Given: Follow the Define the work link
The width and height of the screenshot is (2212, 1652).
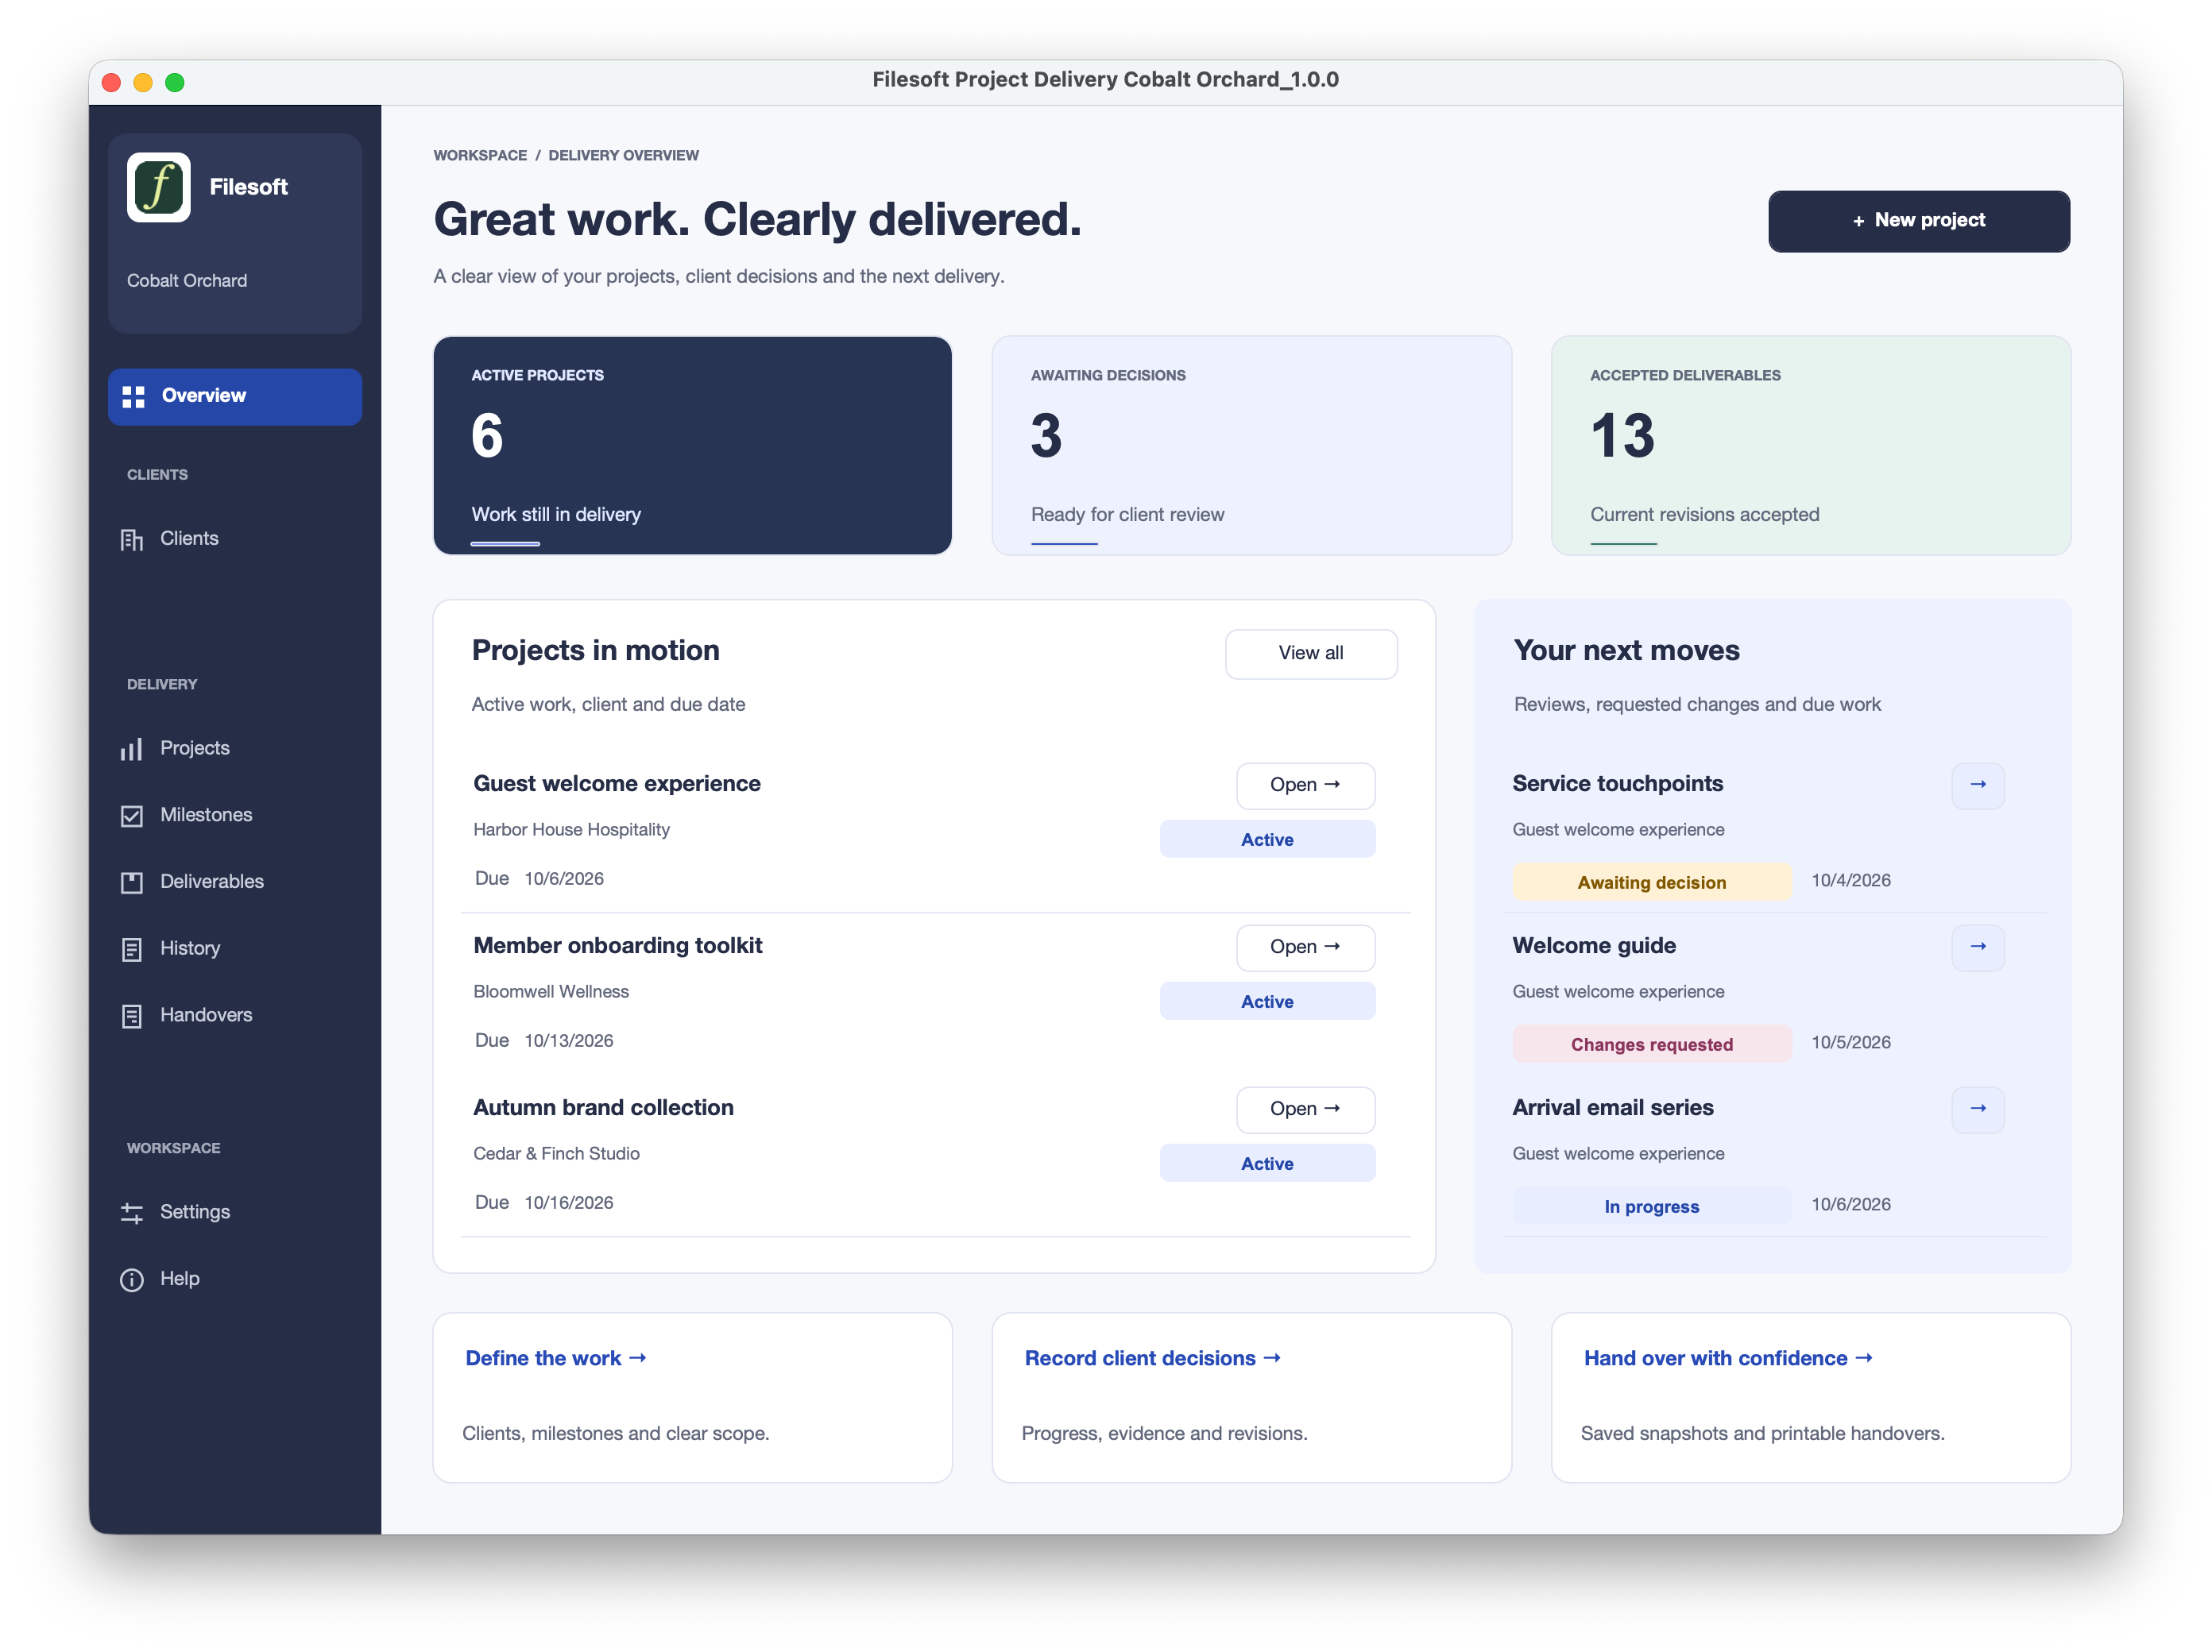Looking at the screenshot, I should tap(556, 1359).
